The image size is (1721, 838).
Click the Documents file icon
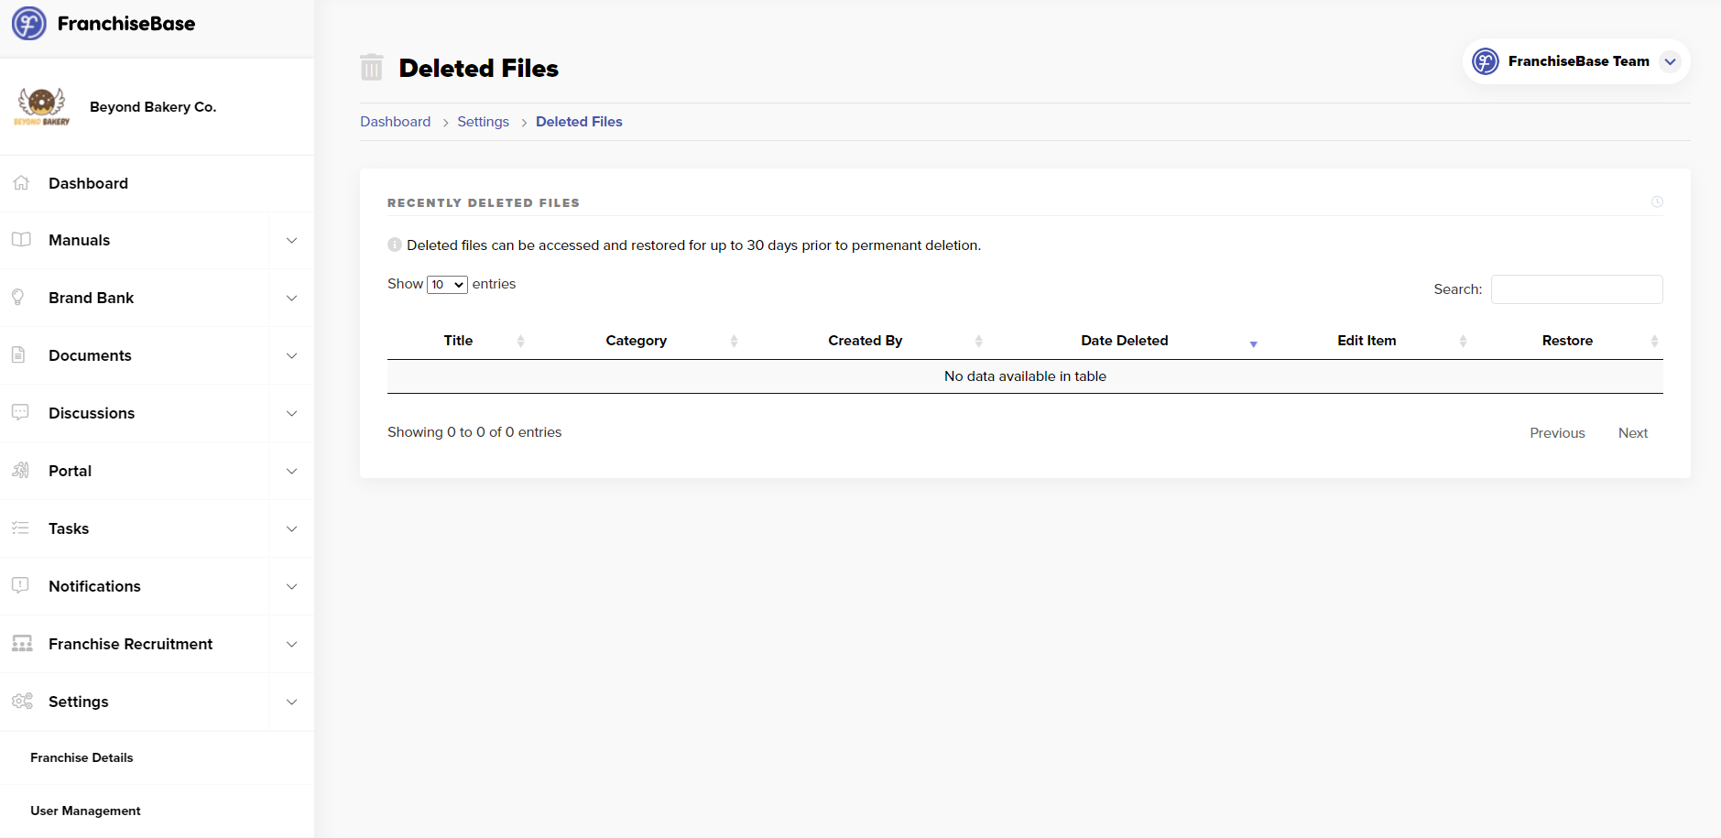tap(18, 355)
